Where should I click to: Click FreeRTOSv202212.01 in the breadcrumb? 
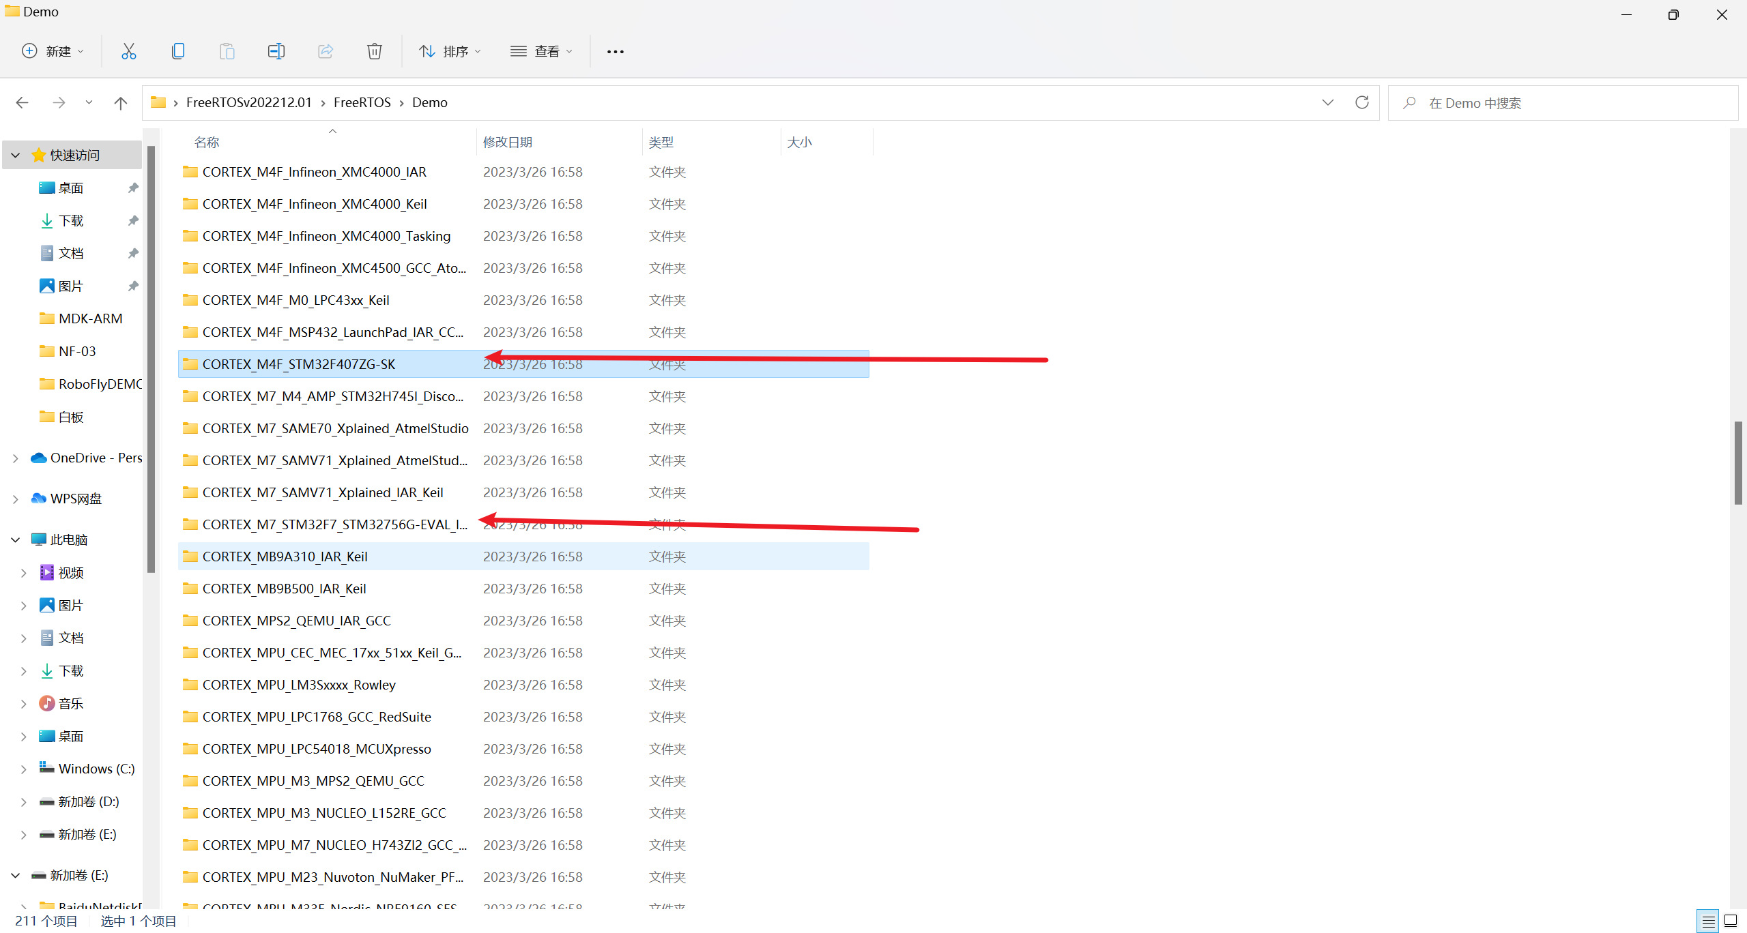coord(248,102)
